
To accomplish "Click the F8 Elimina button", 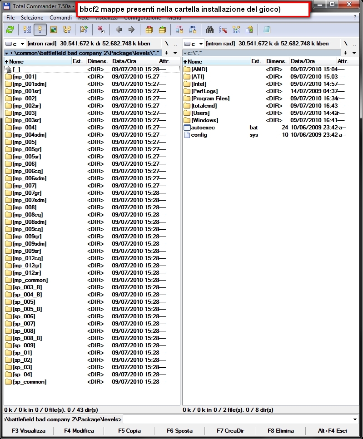I will pyautogui.click(x=281, y=430).
